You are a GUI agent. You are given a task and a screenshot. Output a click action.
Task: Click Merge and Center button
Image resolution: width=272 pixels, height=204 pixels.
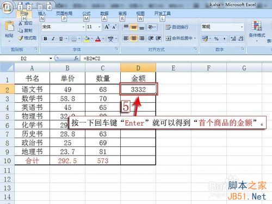pyautogui.click(x=179, y=38)
